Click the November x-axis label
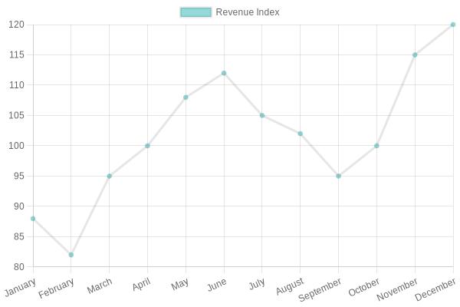Screen dimensions: 460x307 (x=397, y=289)
